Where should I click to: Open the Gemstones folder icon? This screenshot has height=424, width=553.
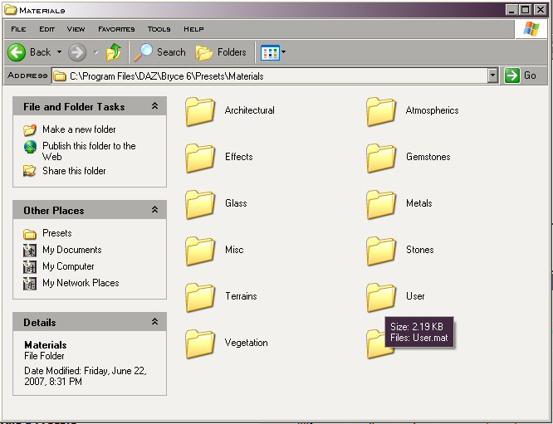tap(381, 158)
